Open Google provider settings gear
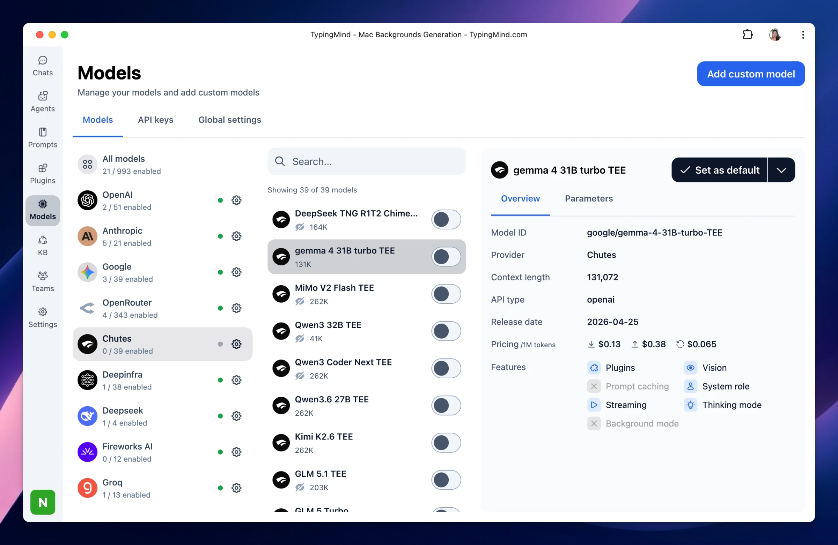This screenshot has height=545, width=838. point(236,272)
